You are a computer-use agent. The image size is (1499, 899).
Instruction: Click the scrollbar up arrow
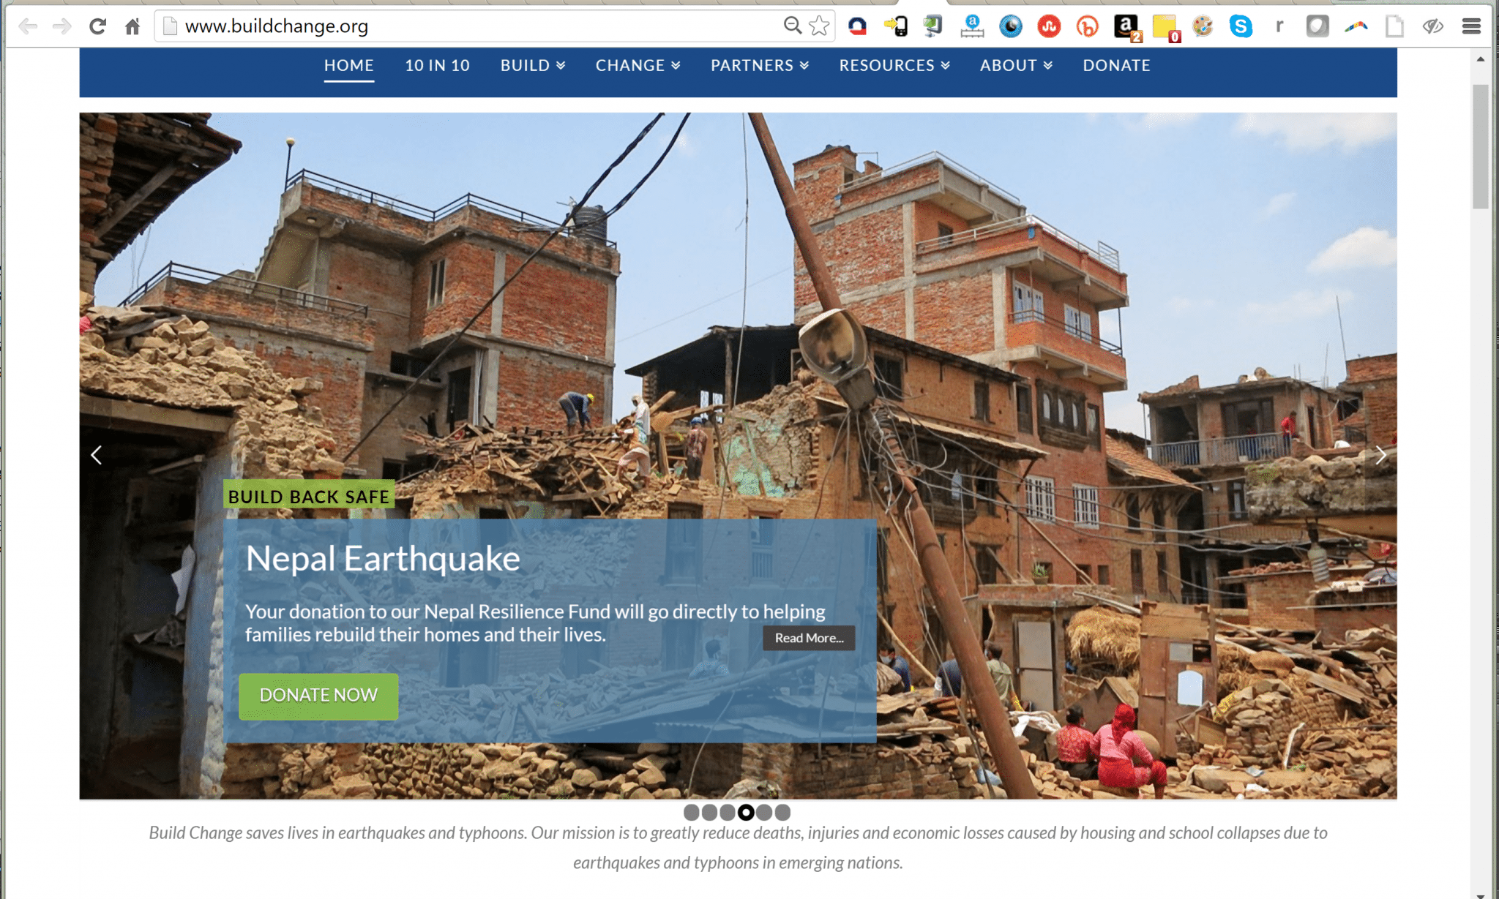pyautogui.click(x=1481, y=59)
